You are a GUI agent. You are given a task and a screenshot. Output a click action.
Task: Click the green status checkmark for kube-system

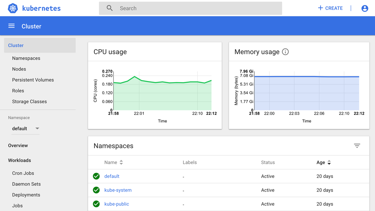pos(96,190)
